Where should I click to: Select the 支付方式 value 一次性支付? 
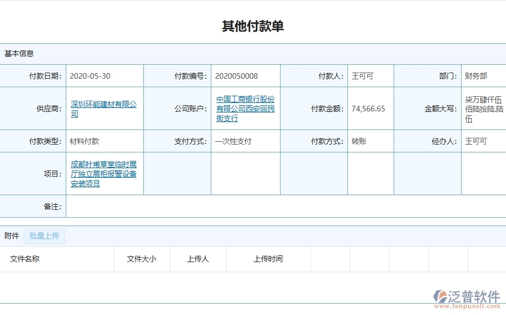(233, 141)
